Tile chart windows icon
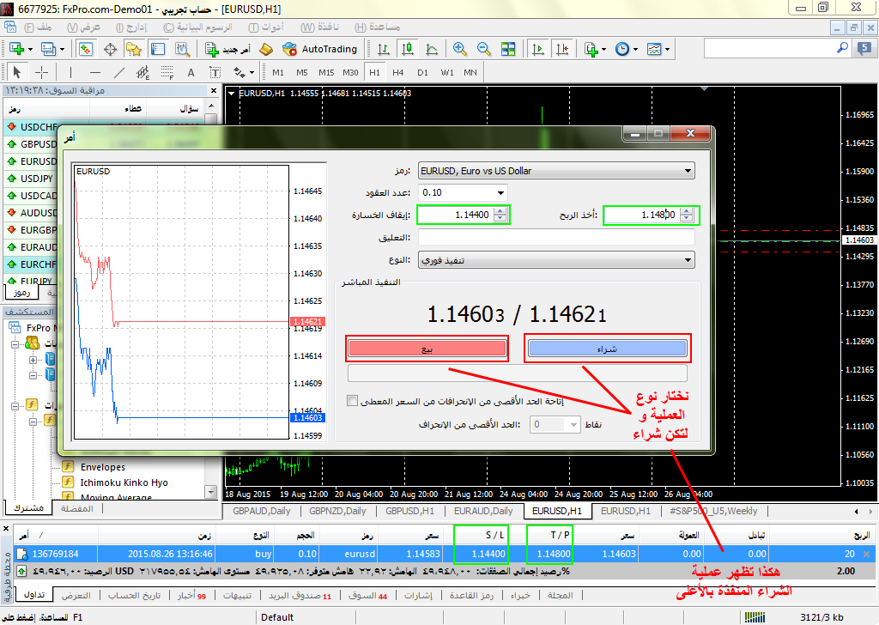This screenshot has width=879, height=625. (508, 49)
